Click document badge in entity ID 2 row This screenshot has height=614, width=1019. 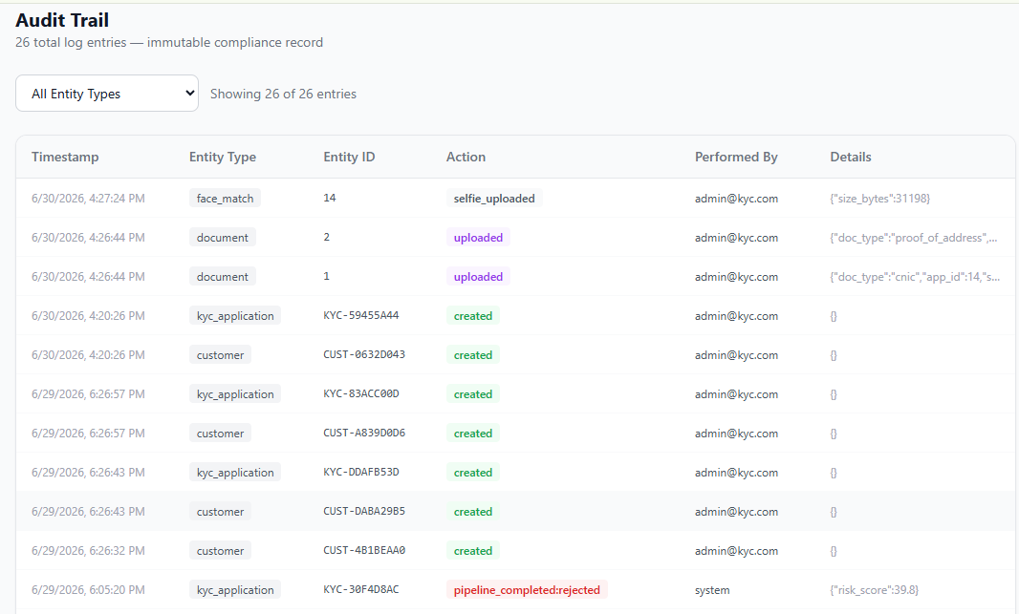pyautogui.click(x=223, y=238)
